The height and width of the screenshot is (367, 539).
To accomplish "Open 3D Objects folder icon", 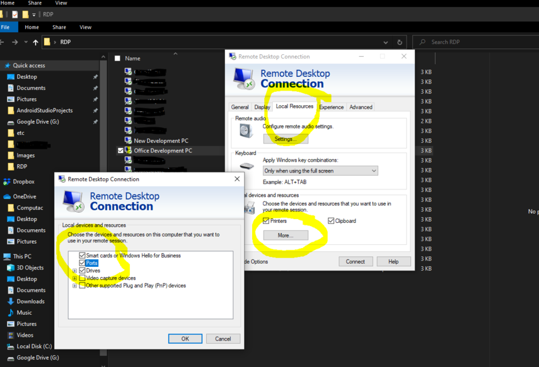I will [x=11, y=268].
